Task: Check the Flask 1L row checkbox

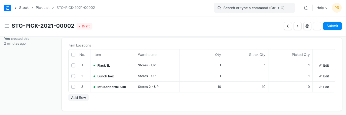Action: click(x=73, y=65)
